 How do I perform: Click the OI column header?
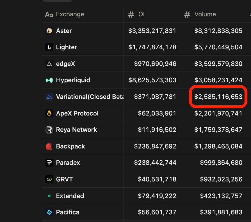click(x=136, y=14)
